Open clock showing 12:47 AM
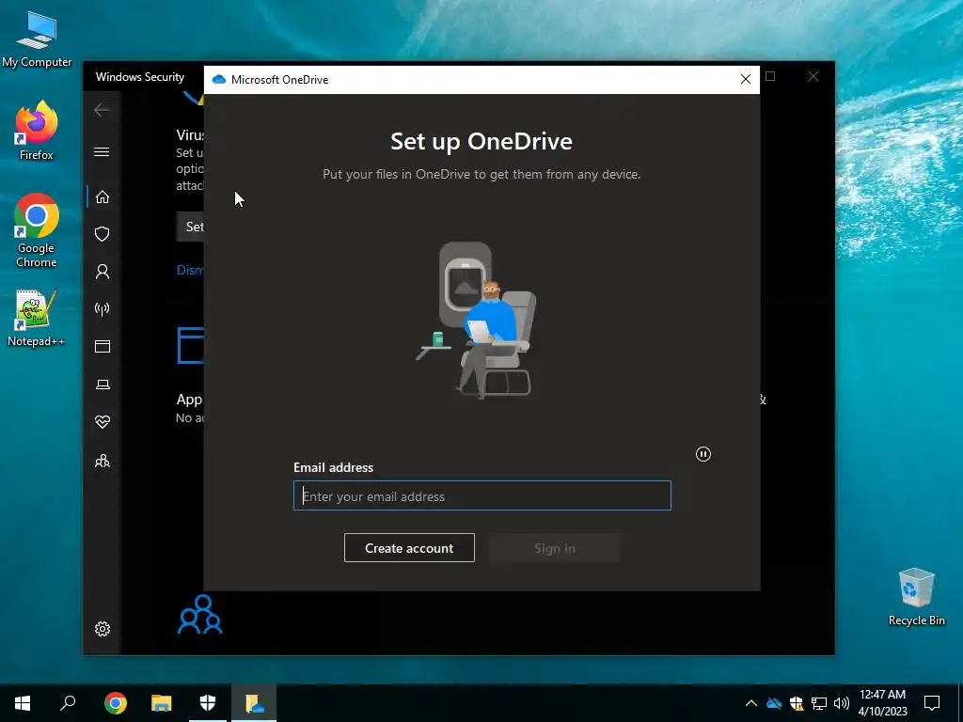 (x=882, y=703)
